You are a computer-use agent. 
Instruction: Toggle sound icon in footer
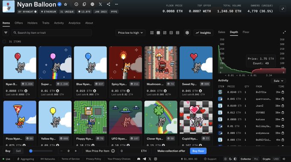[284, 159]
